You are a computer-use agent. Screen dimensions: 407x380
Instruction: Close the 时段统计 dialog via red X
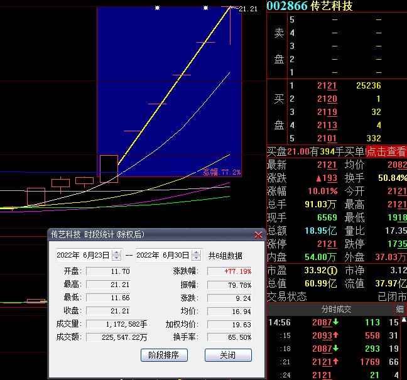[258, 235]
